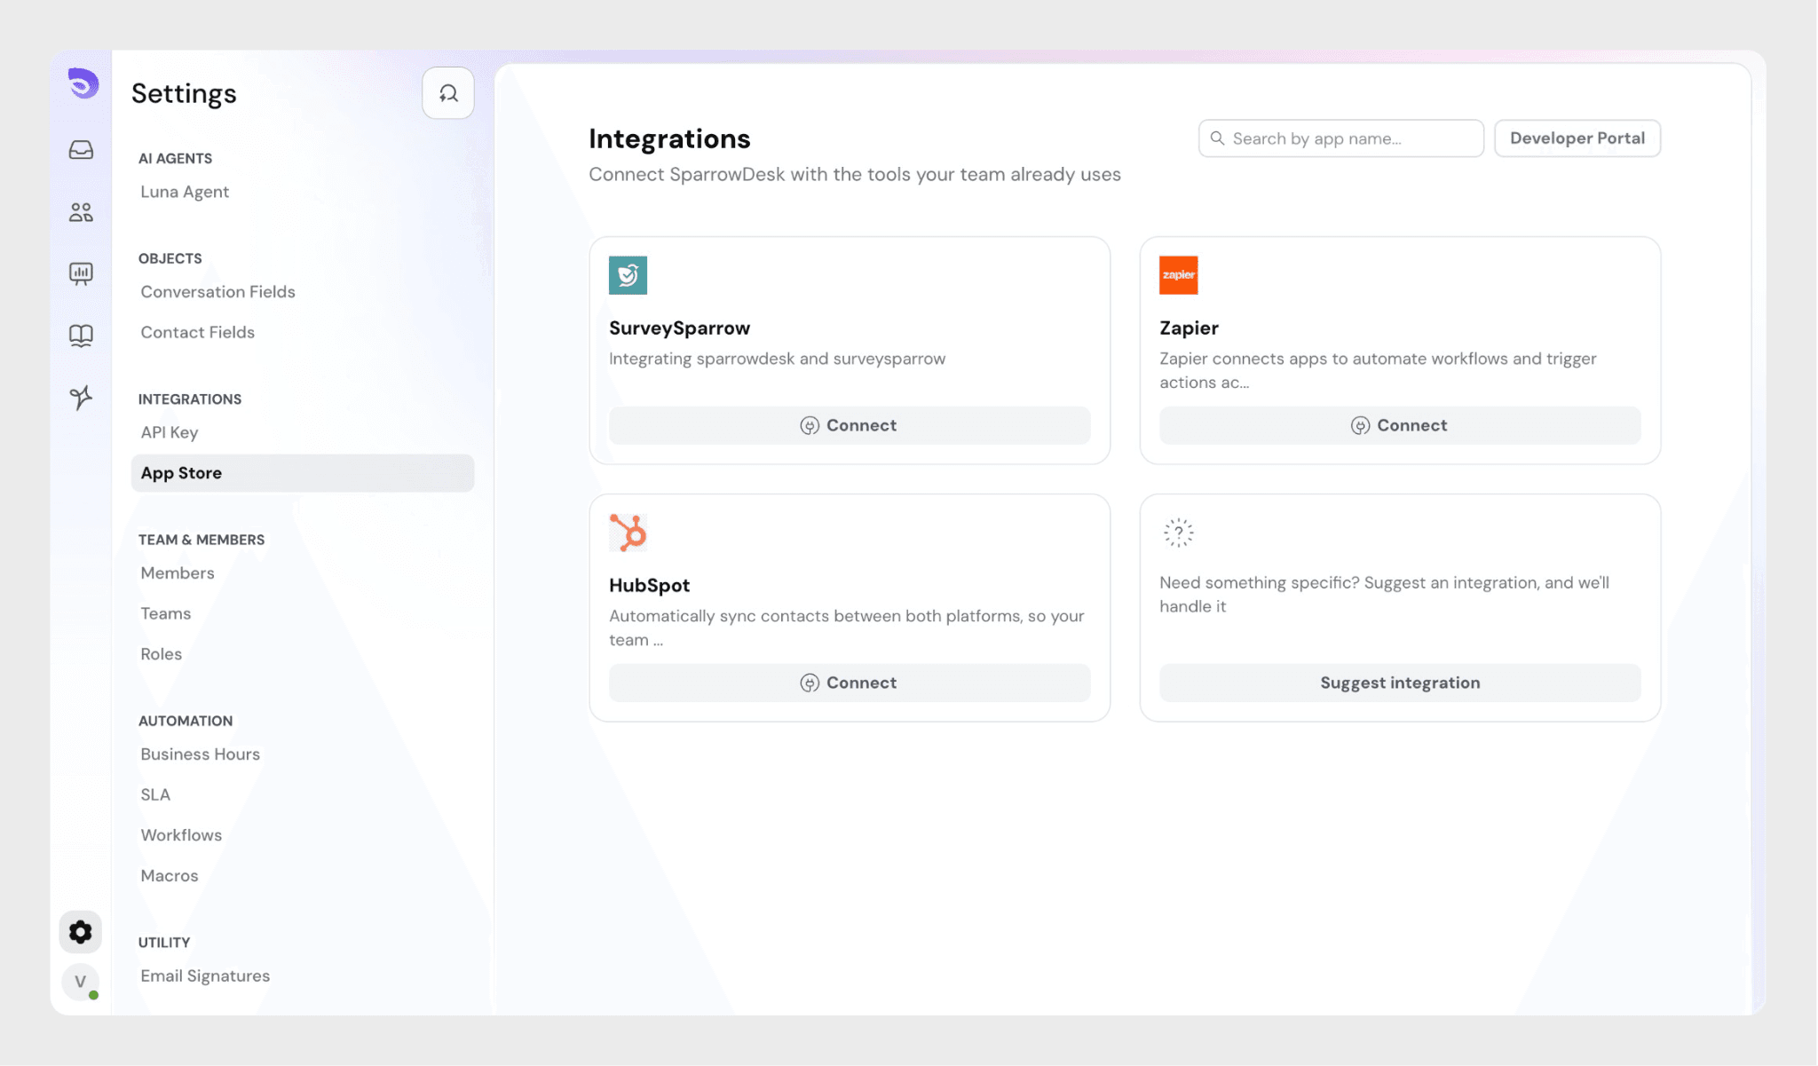Click the AI sparkle icon in sidebar
Image resolution: width=1818 pixels, height=1066 pixels.
point(81,397)
